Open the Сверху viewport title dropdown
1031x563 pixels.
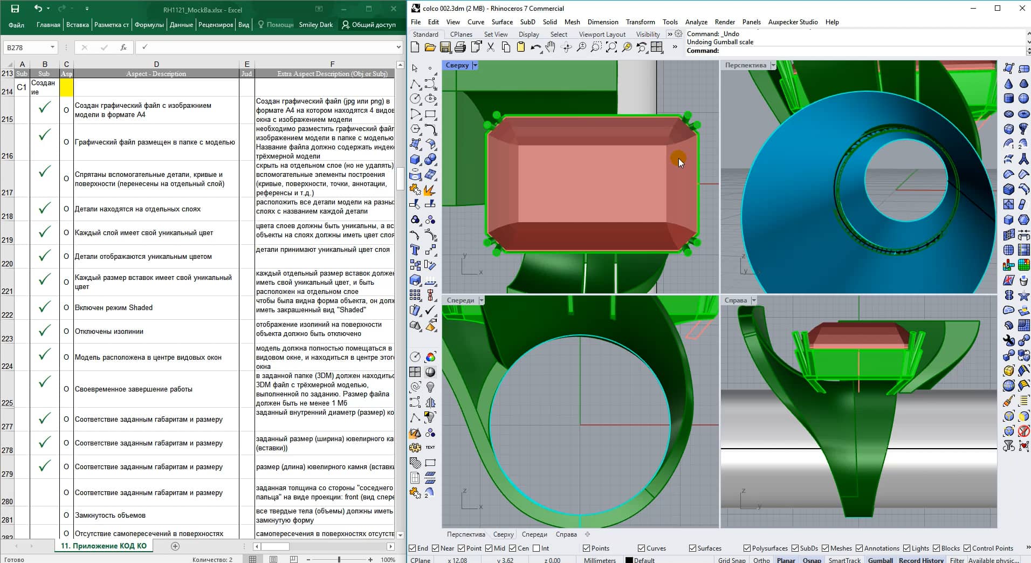[x=475, y=65]
